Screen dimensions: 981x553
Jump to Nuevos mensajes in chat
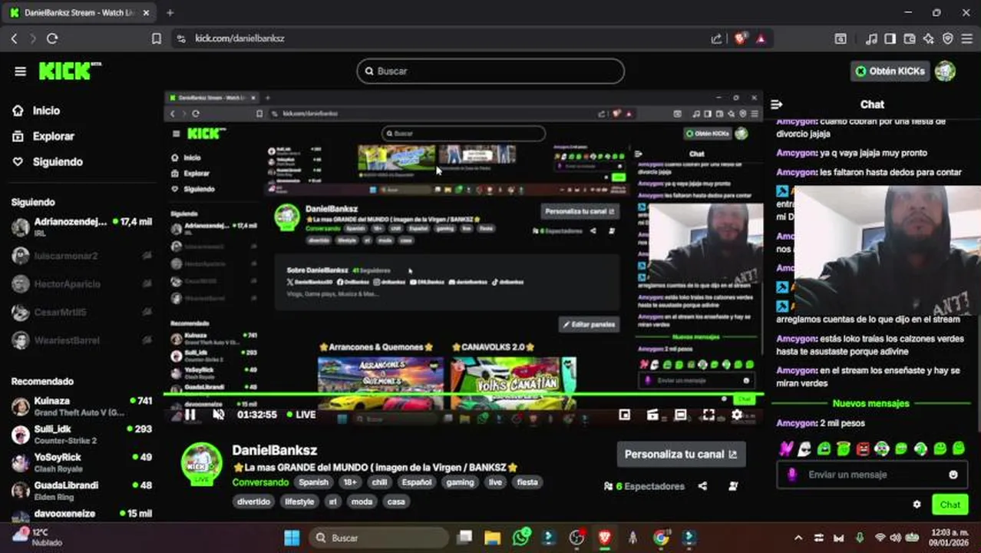coord(870,403)
